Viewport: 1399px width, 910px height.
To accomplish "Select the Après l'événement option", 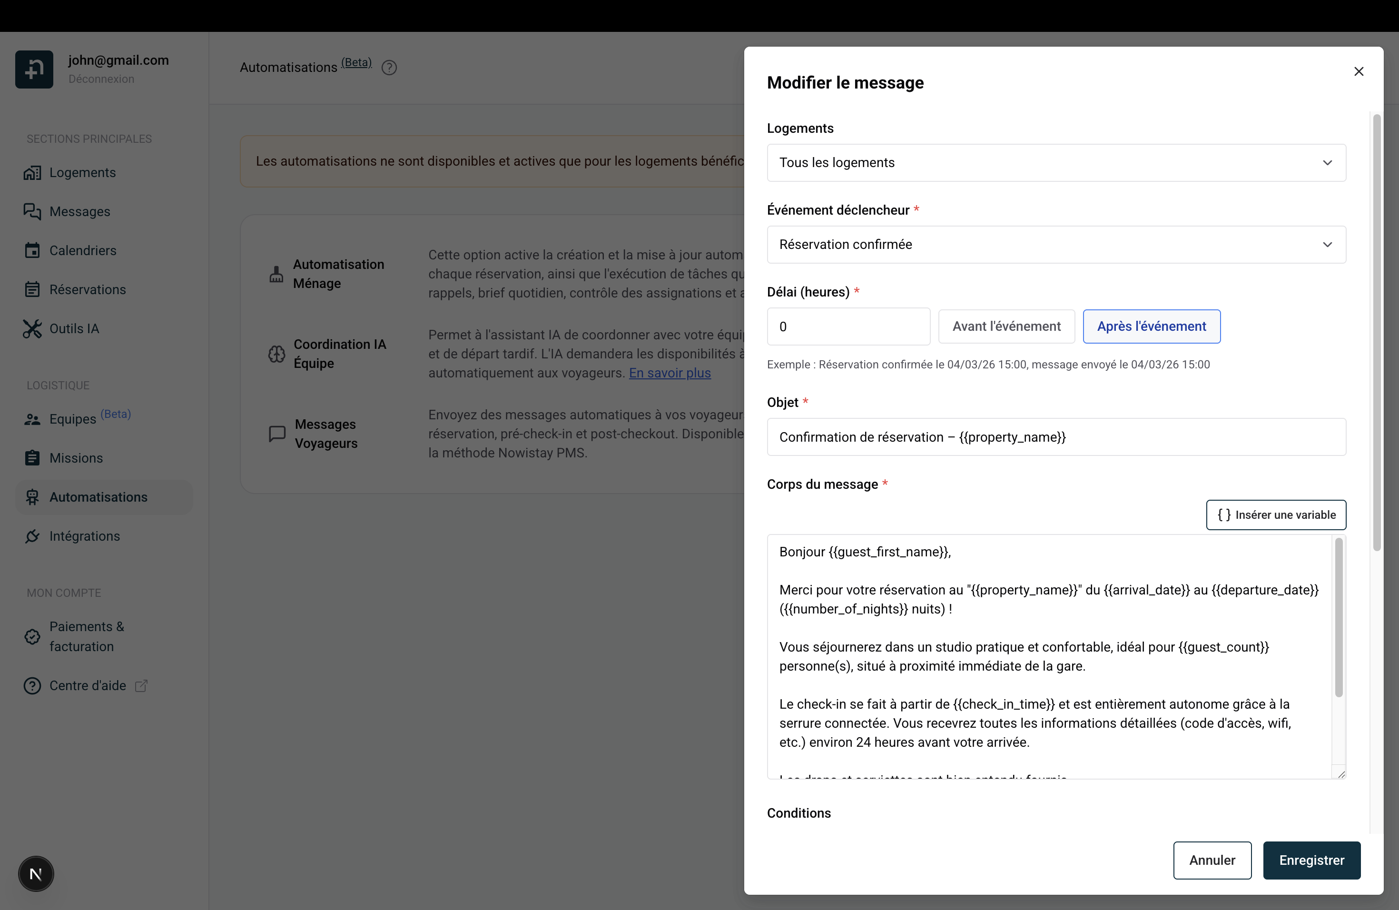I will click(x=1151, y=326).
